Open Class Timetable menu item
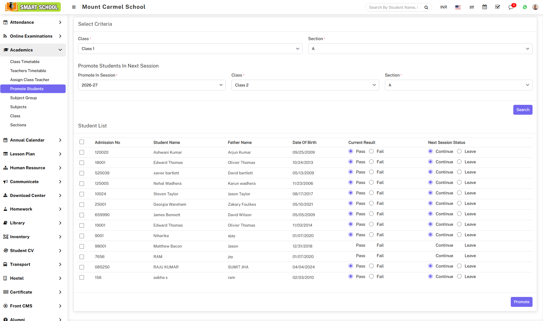 pos(25,62)
